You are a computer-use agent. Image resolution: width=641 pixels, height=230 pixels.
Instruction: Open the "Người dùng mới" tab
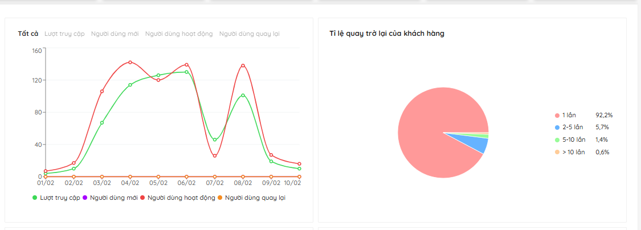[115, 34]
